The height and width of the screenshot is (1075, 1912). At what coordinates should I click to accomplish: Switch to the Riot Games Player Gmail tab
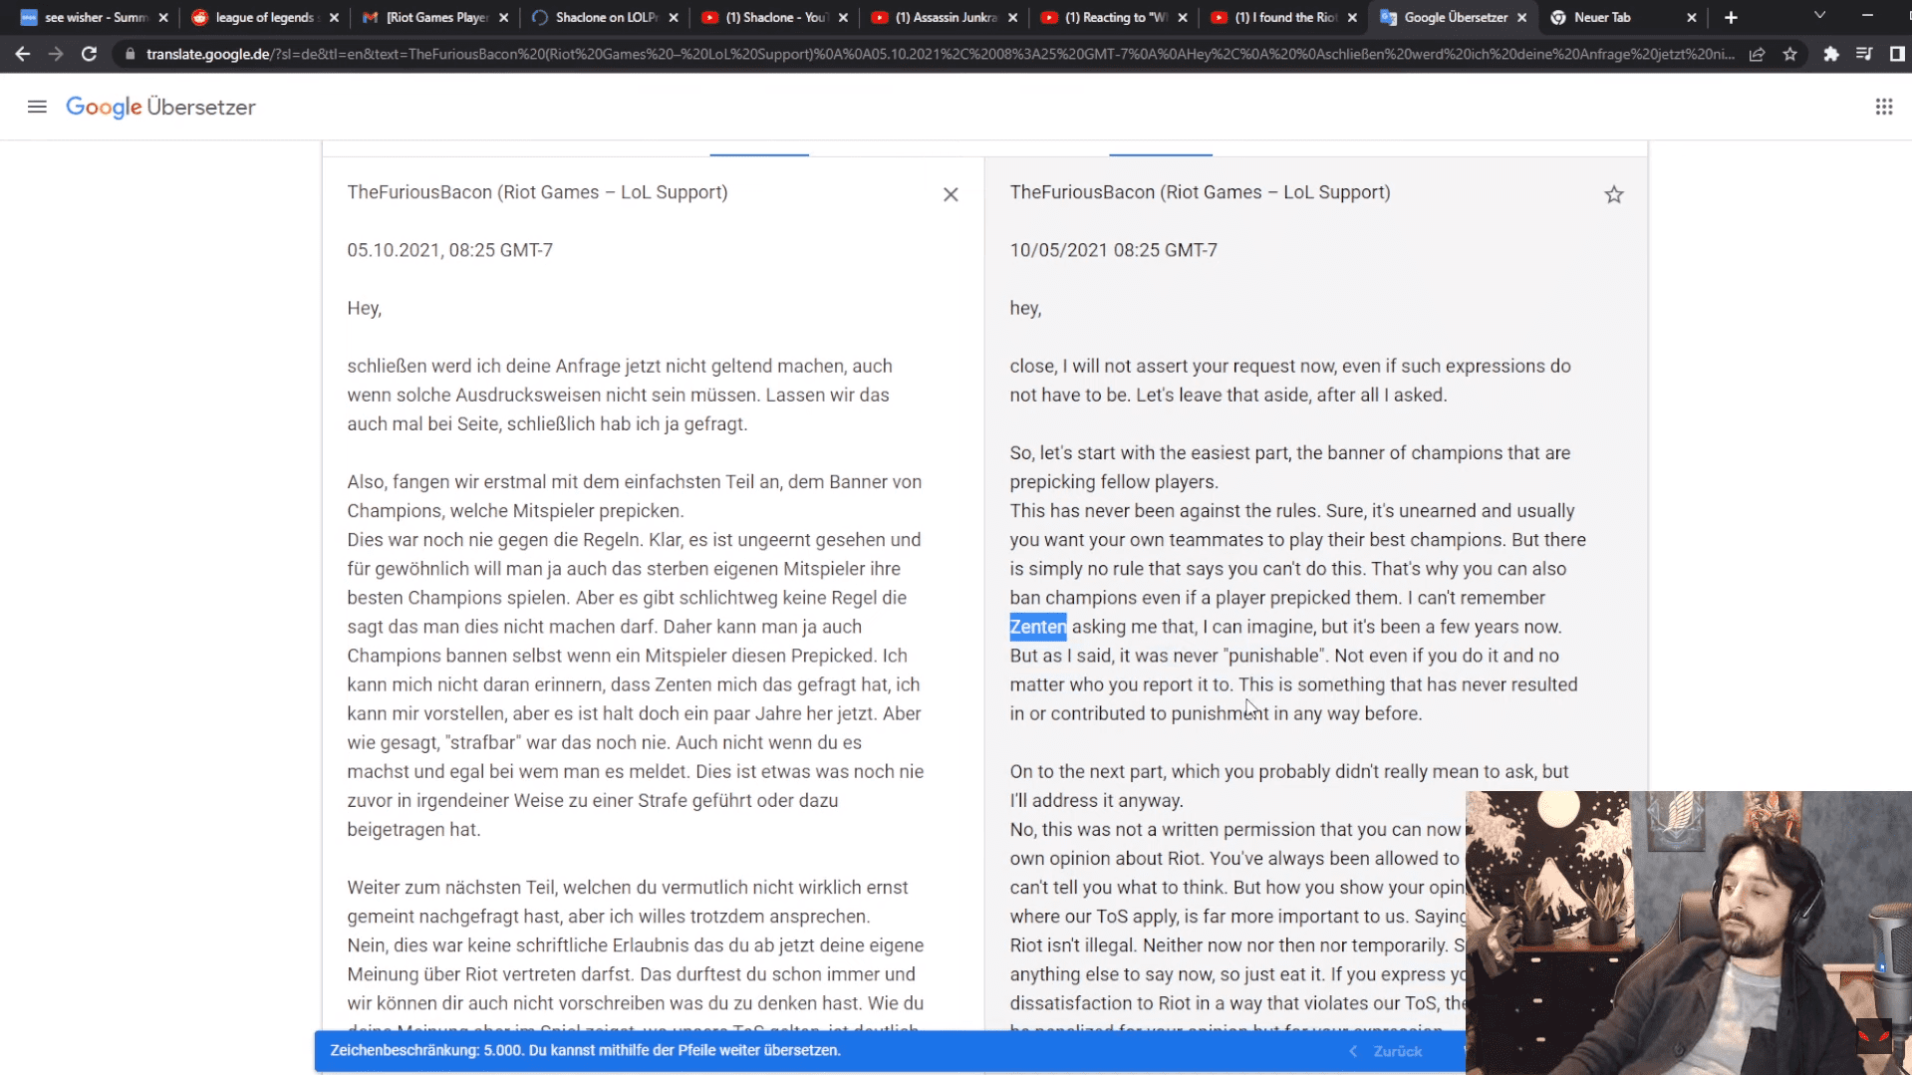pos(435,17)
